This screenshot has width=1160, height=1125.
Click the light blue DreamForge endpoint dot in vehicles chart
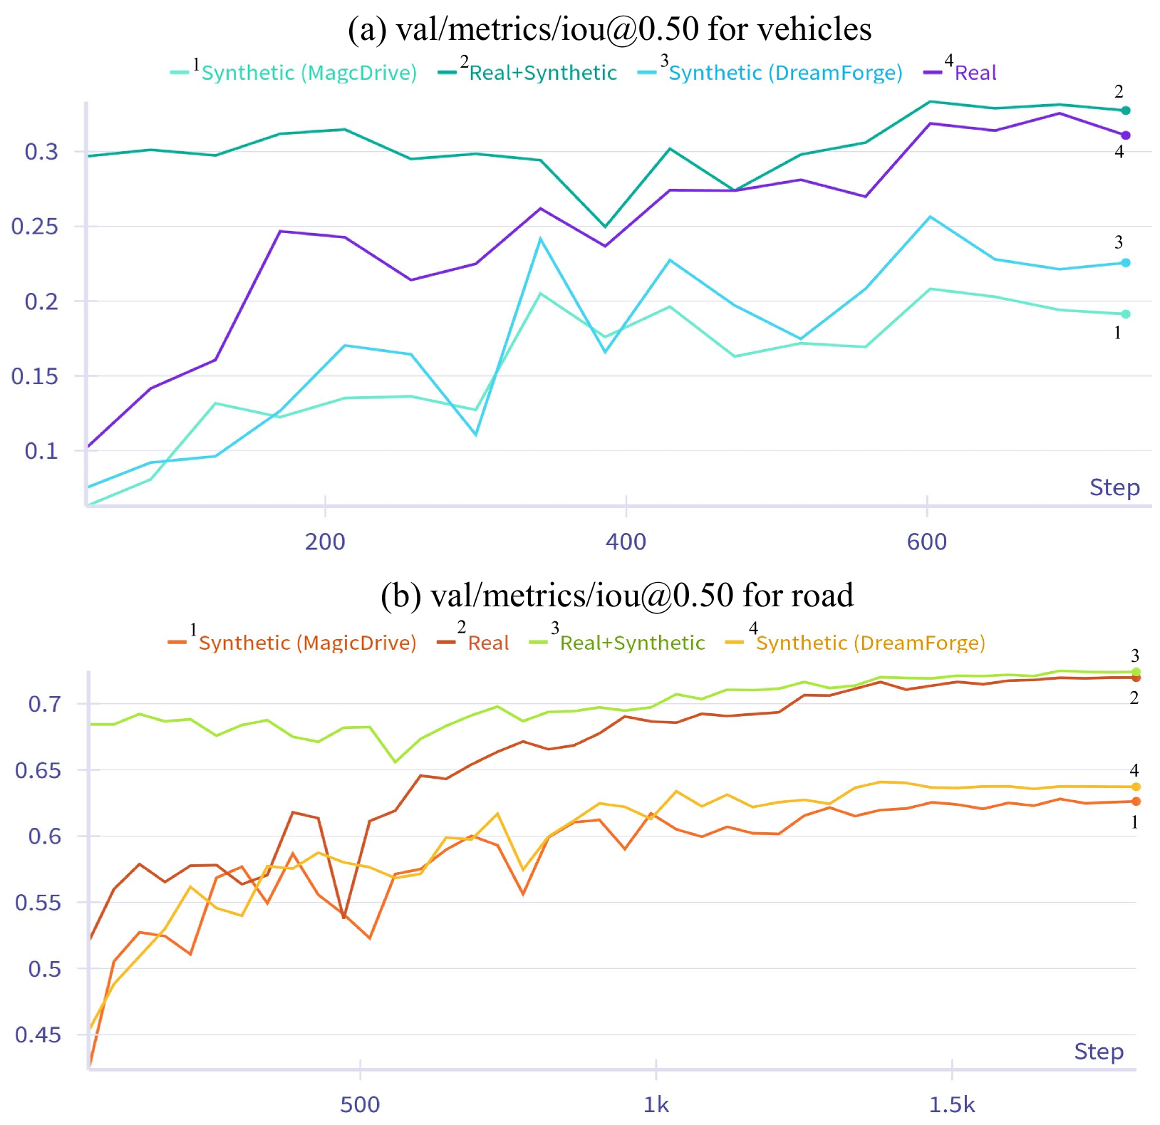[x=1126, y=263]
